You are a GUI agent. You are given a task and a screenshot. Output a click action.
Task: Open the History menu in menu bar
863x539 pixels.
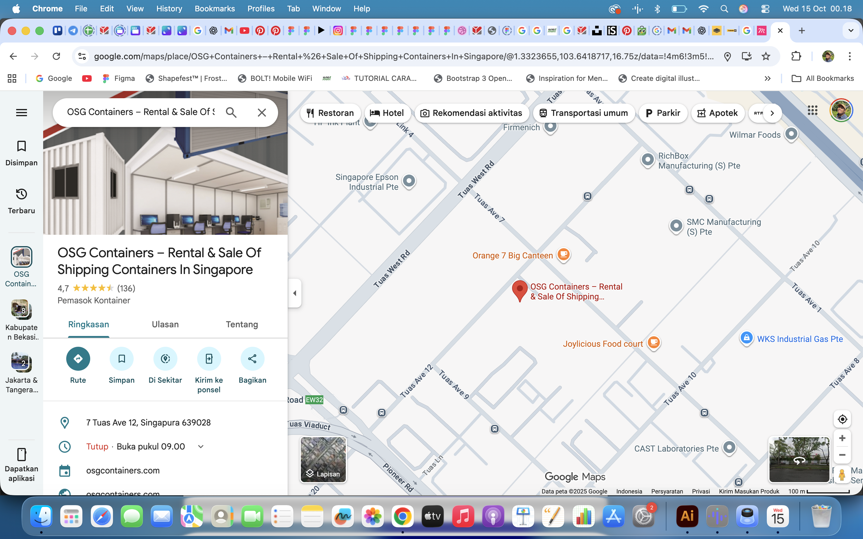pos(169,9)
